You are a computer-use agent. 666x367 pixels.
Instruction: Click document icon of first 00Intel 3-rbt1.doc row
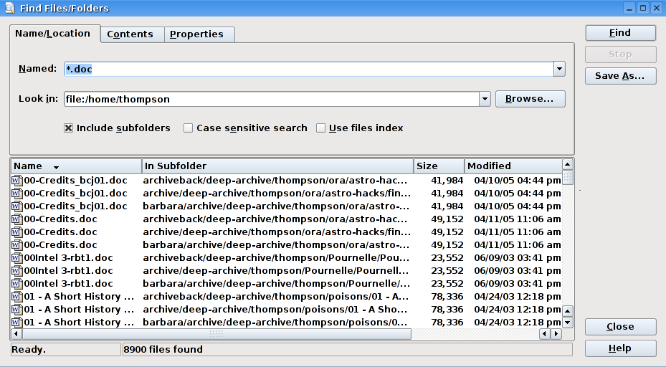(x=17, y=258)
